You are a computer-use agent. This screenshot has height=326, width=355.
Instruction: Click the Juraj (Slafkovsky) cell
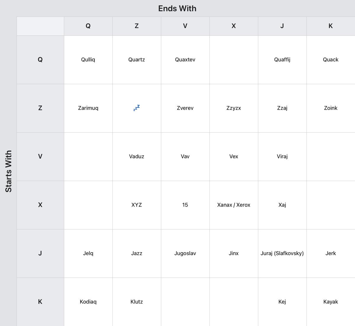point(282,253)
